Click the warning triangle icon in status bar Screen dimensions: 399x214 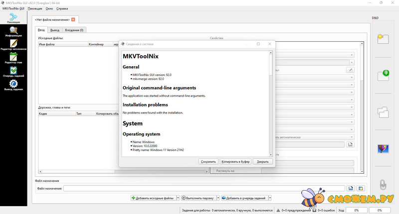click(x=278, y=210)
